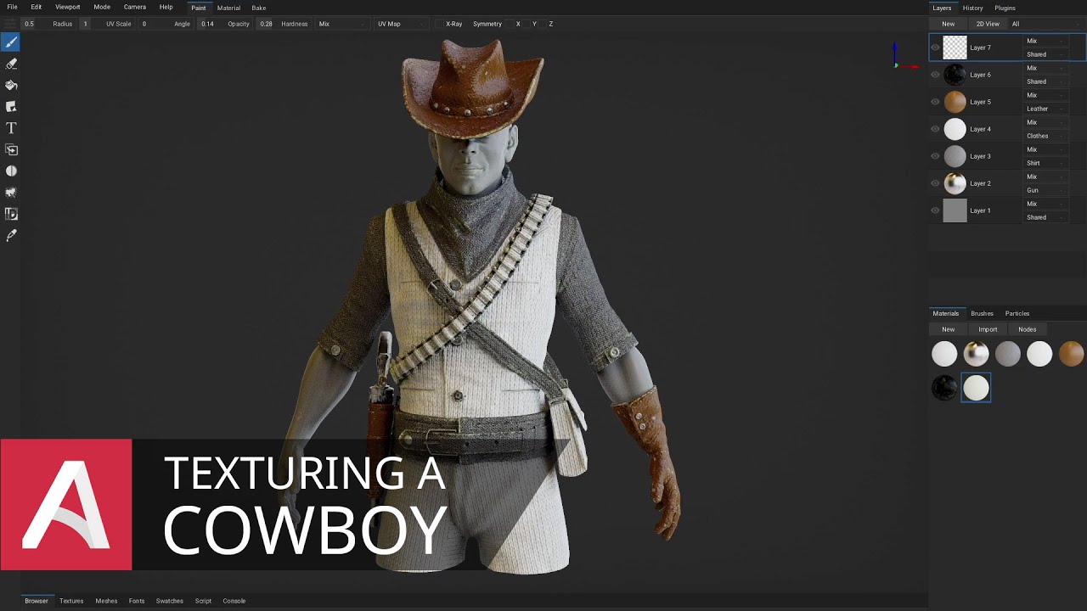The image size is (1087, 611).
Task: Click the Nodes button in Materials panel
Action: 1027,329
